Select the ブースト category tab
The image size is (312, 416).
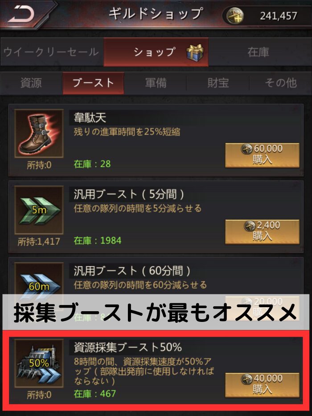click(94, 83)
